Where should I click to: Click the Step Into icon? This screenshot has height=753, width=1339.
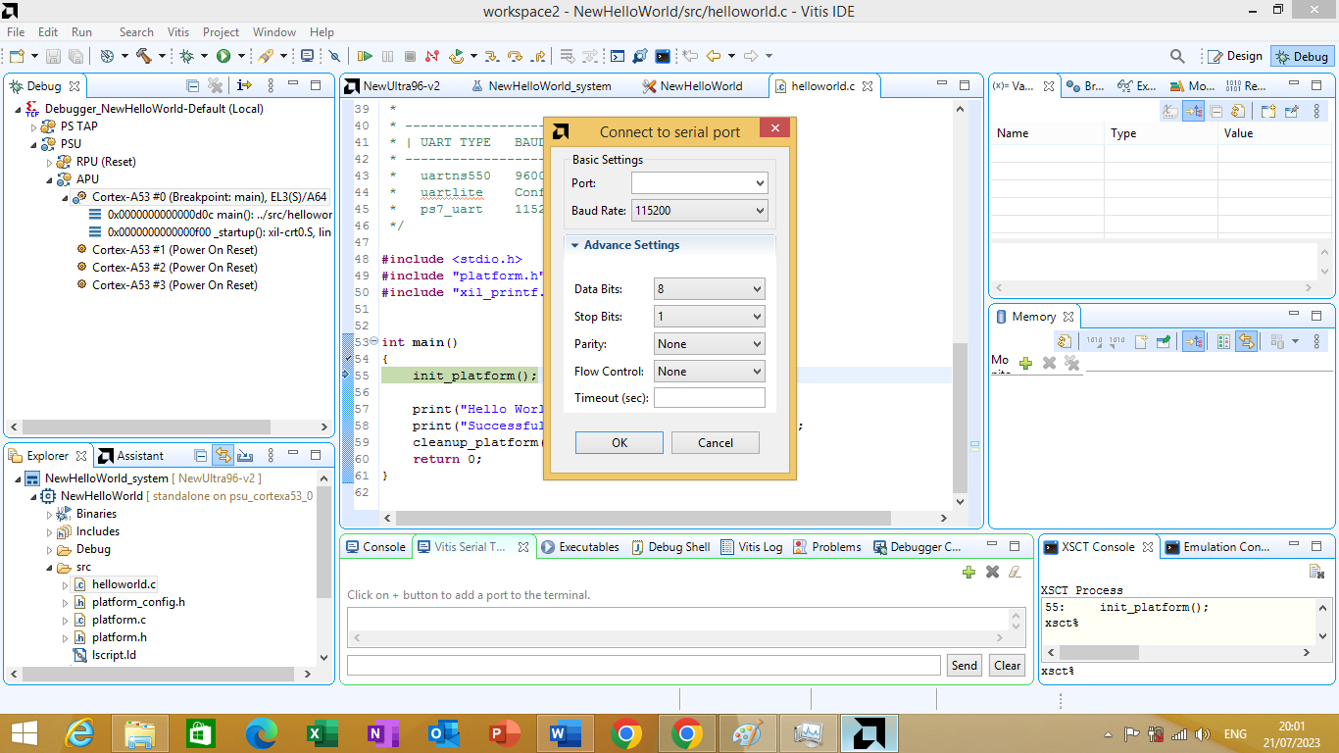click(491, 56)
